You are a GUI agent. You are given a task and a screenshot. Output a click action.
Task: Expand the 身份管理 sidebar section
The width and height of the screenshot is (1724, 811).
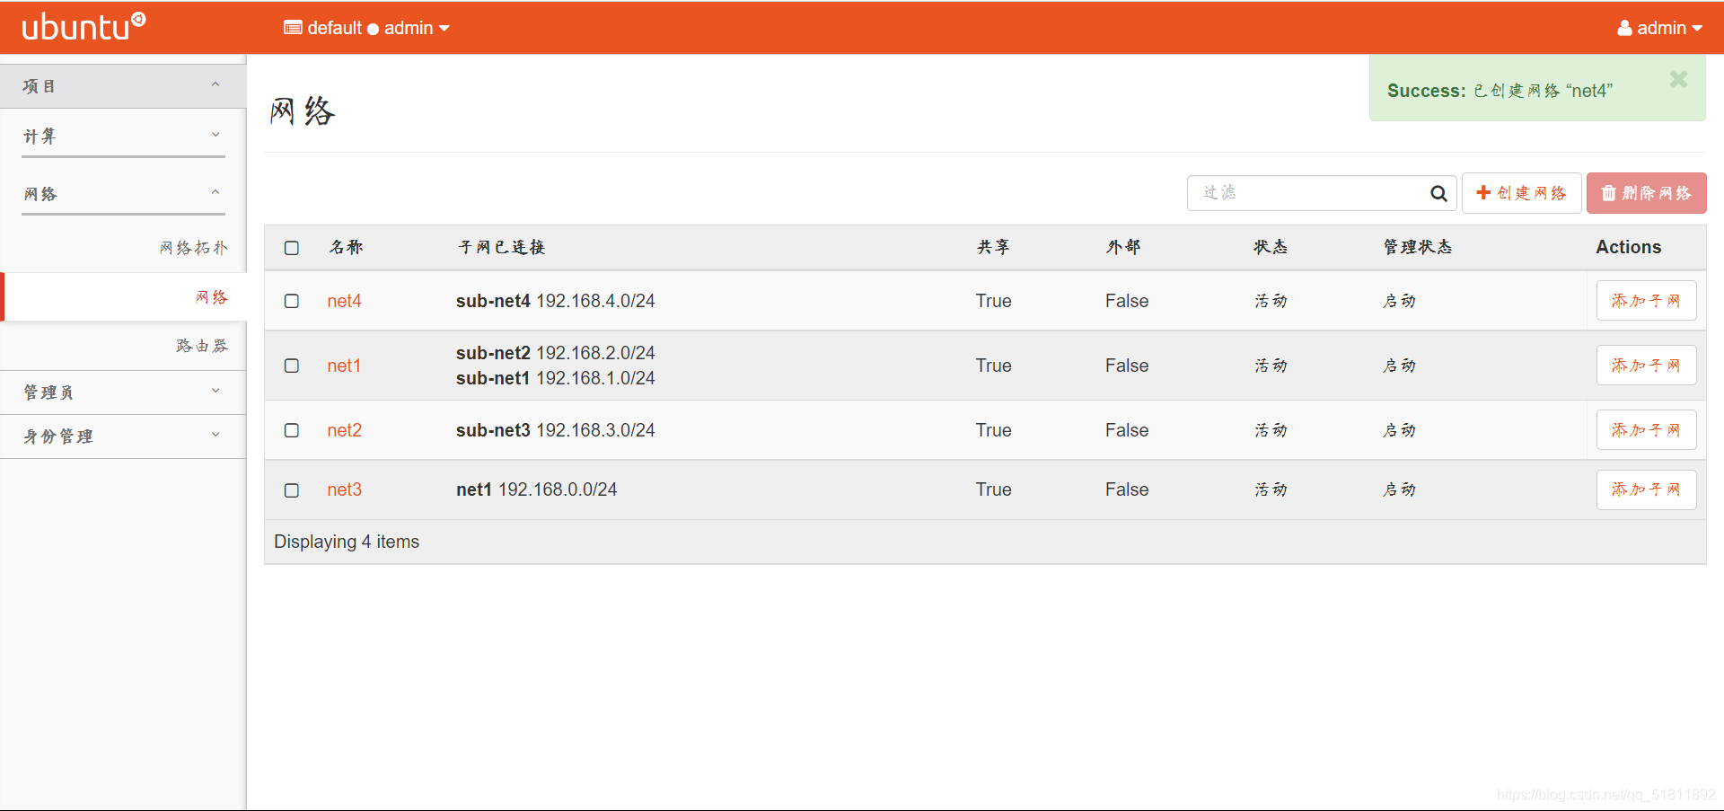[123, 436]
